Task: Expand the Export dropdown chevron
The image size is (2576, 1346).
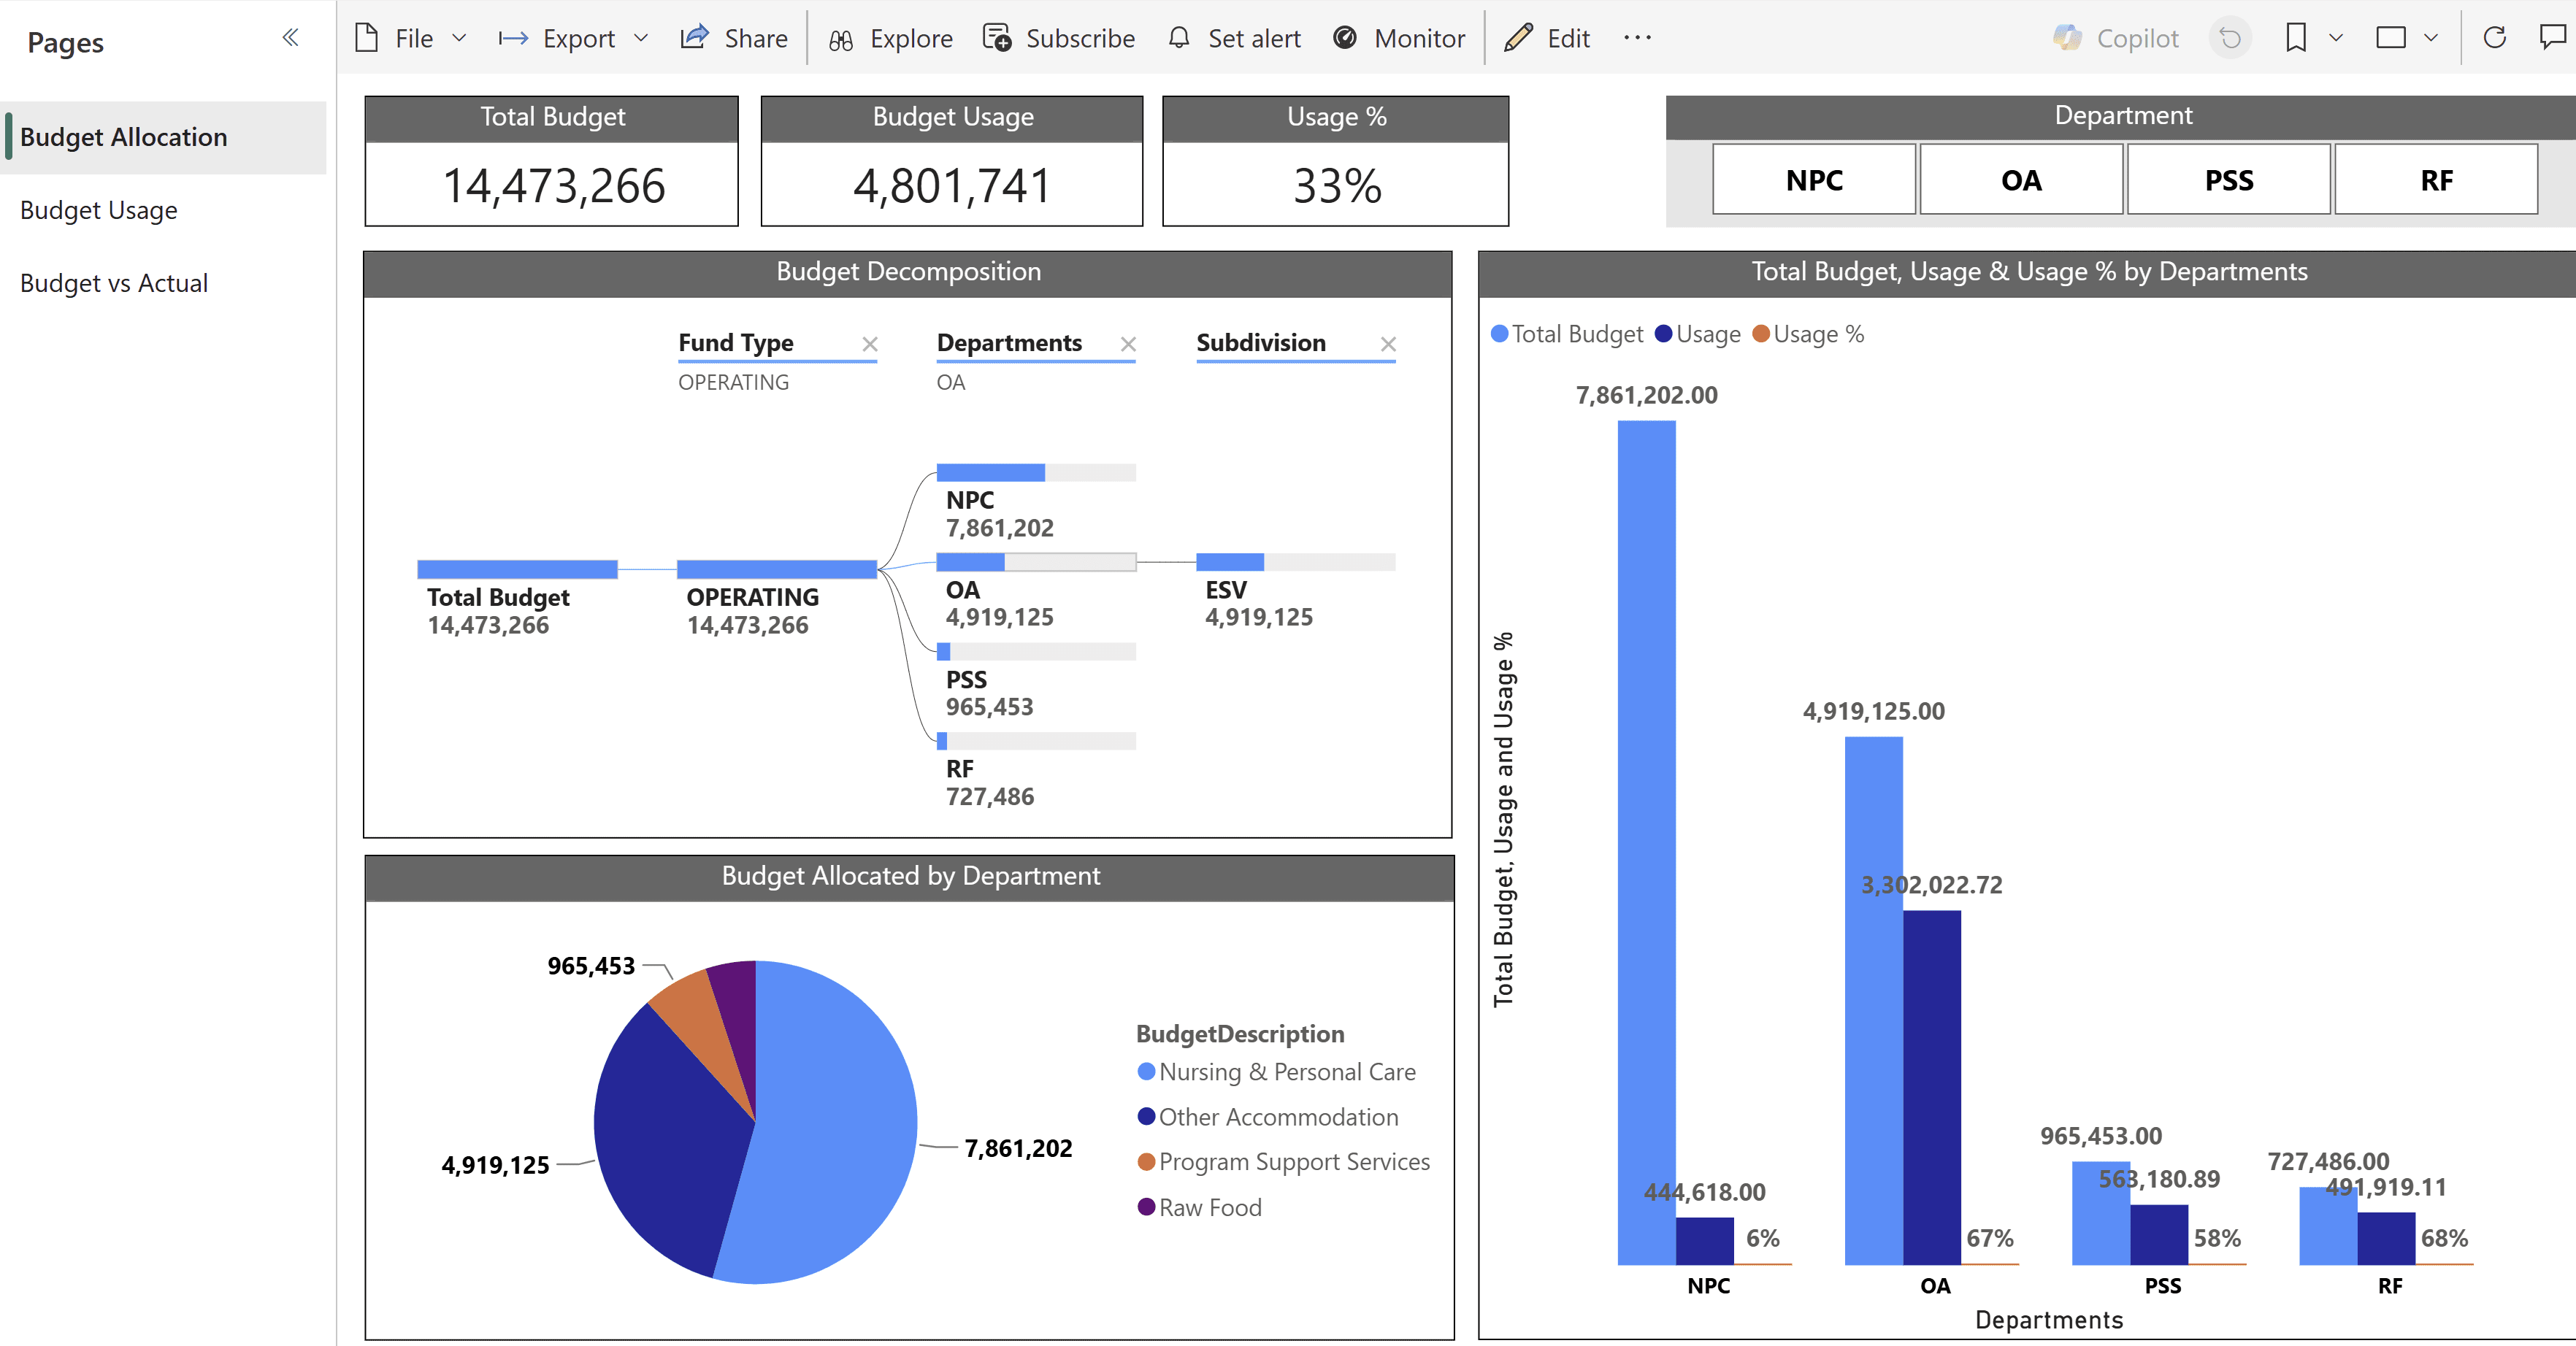Action: tap(641, 38)
